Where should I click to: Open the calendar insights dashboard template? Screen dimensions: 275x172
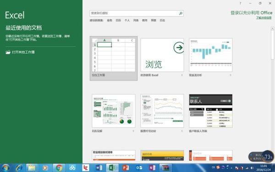point(114,111)
